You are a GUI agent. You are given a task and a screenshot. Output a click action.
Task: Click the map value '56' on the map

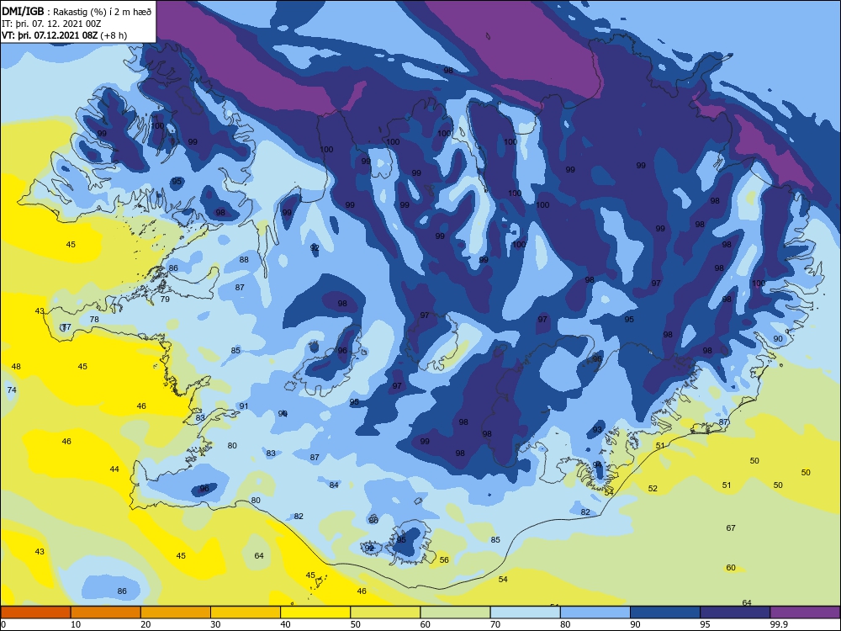(x=444, y=560)
